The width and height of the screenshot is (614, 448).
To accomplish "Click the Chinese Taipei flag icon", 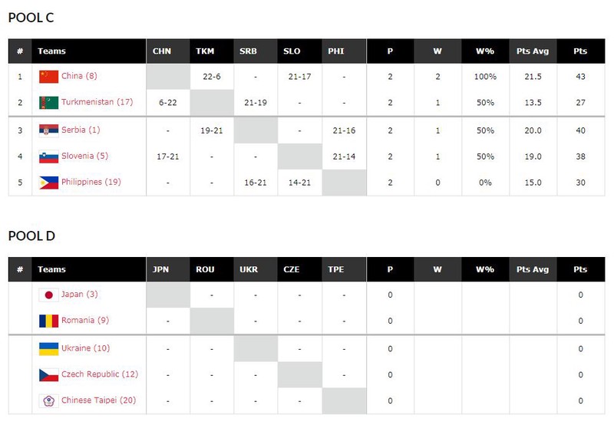I will coord(49,400).
